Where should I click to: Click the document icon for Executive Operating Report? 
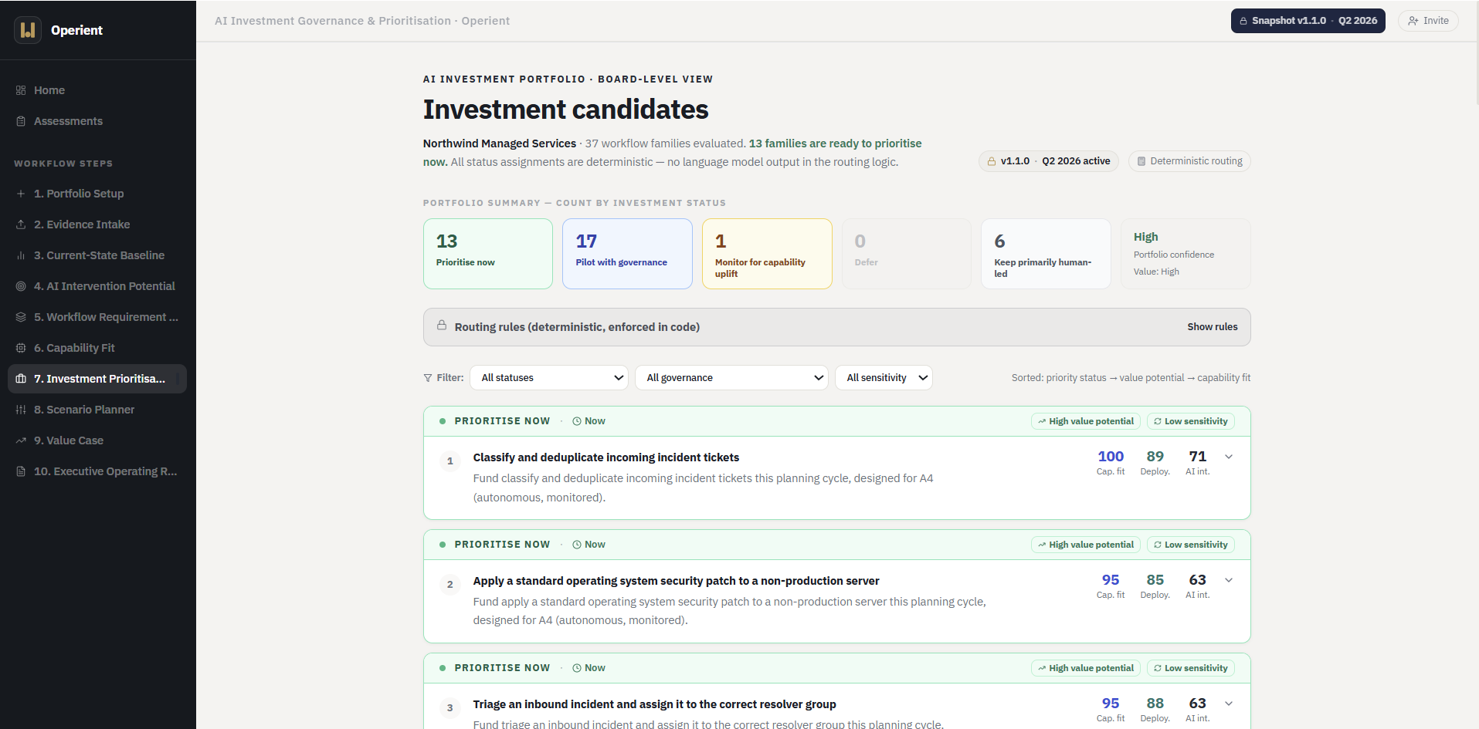click(x=21, y=471)
